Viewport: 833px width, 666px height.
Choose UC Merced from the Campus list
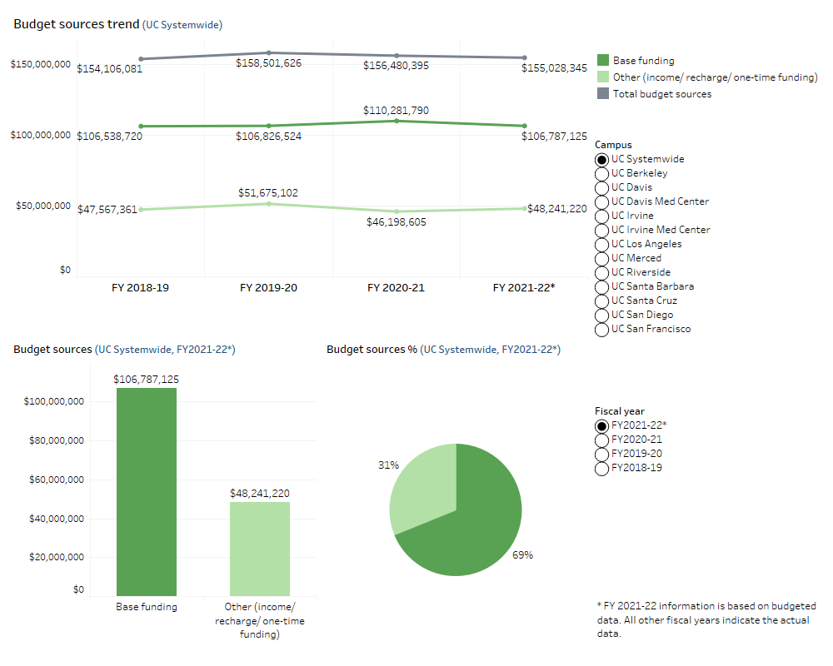click(x=601, y=258)
